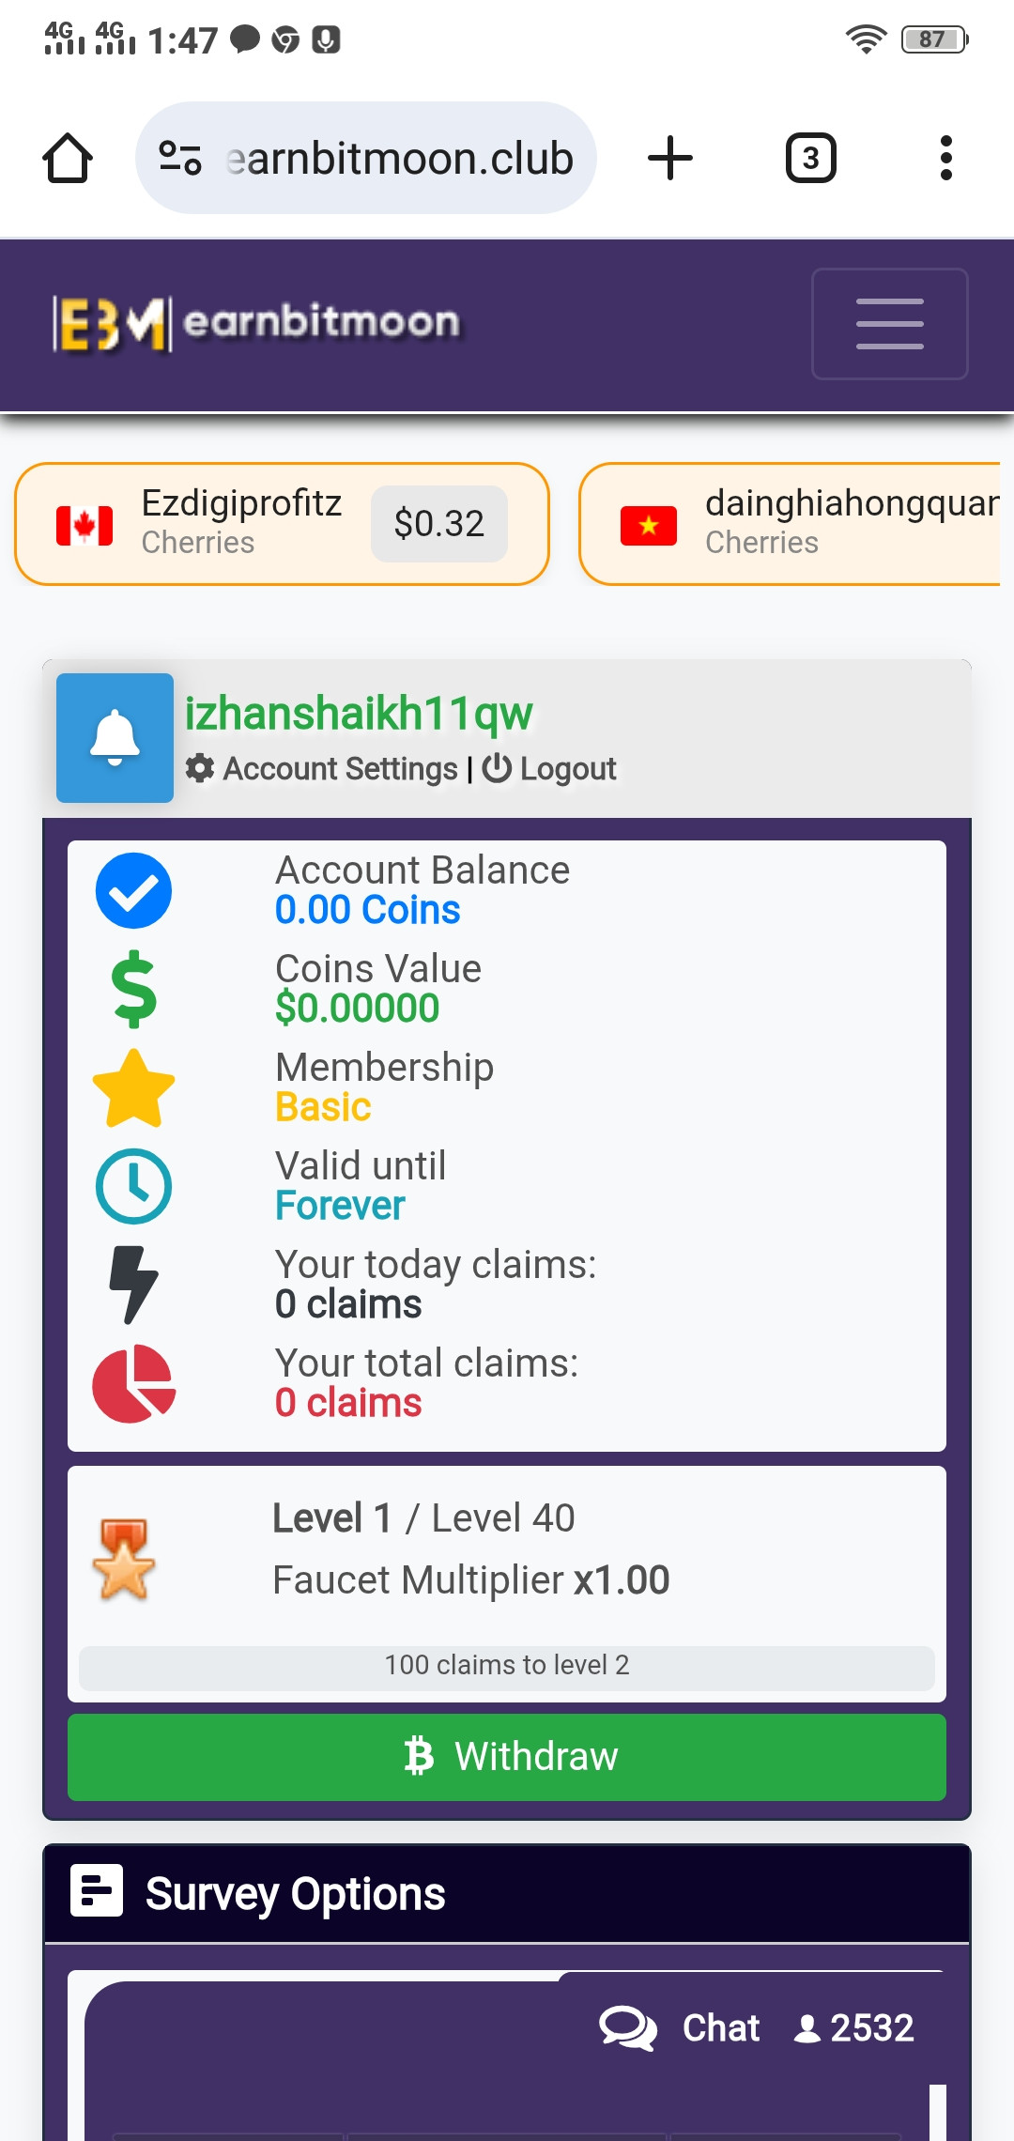Expand the hamburger navigation menu
The image size is (1014, 2141).
click(889, 324)
